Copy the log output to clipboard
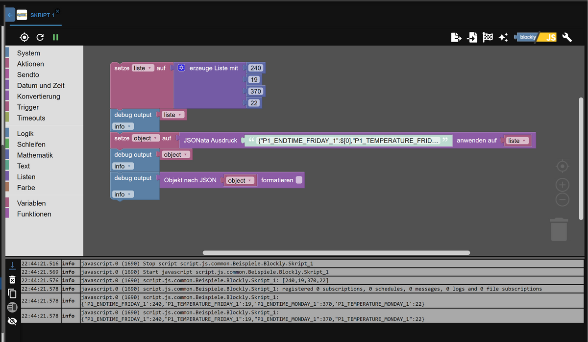This screenshot has width=588, height=342. coord(12,293)
